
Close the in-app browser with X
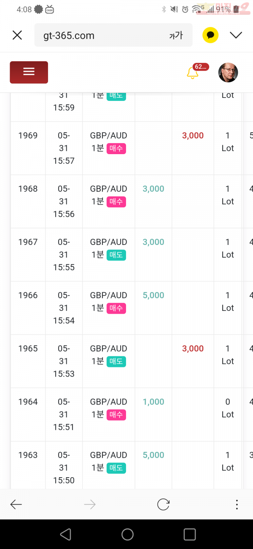tap(17, 35)
